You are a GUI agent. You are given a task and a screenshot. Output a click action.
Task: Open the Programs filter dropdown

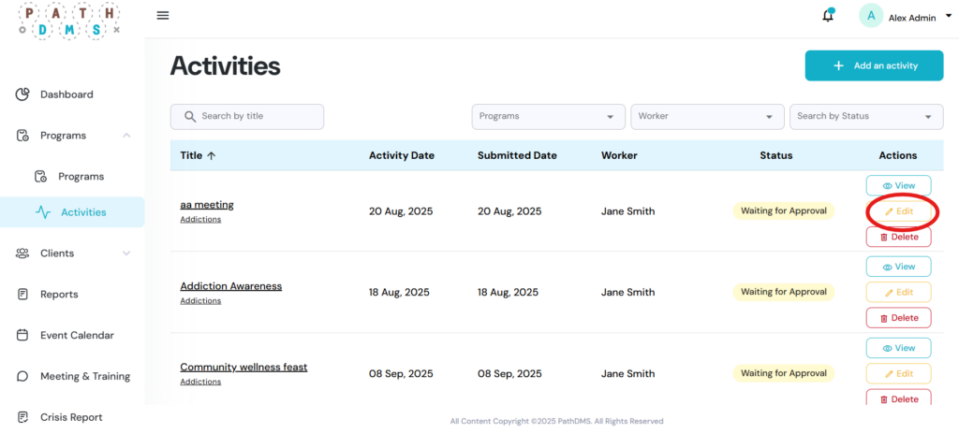[x=548, y=117]
